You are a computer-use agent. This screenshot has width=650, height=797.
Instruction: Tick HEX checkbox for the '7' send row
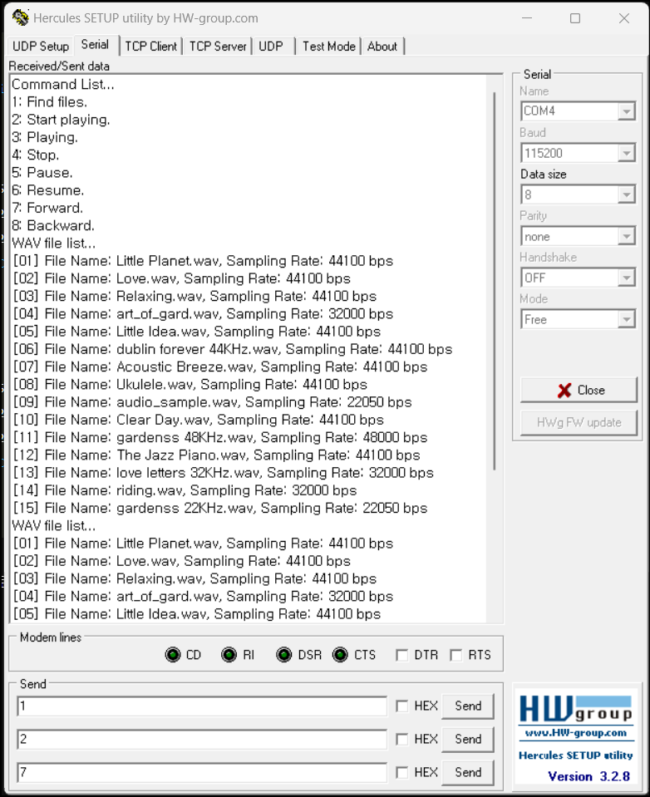pos(401,773)
